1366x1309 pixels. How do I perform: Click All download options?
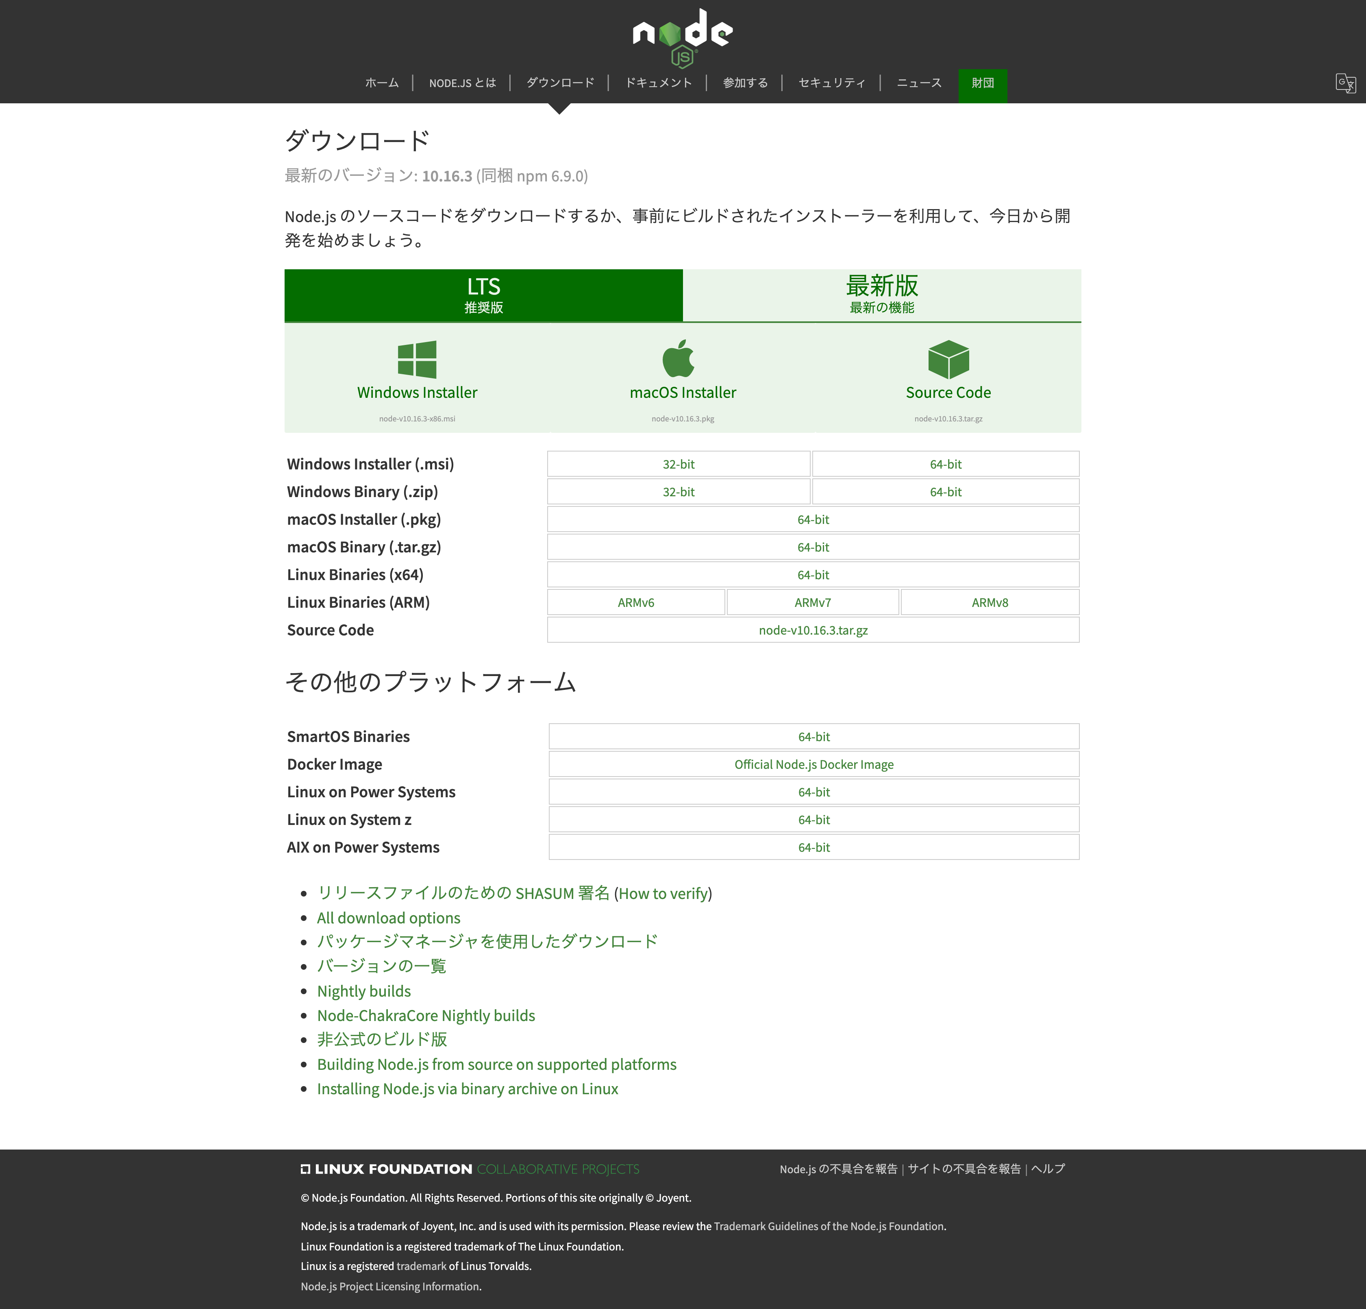click(x=388, y=917)
